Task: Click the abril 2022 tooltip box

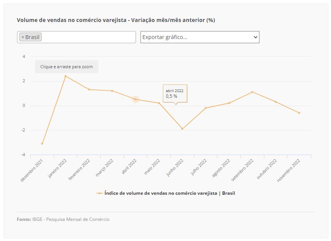Action: click(x=175, y=94)
